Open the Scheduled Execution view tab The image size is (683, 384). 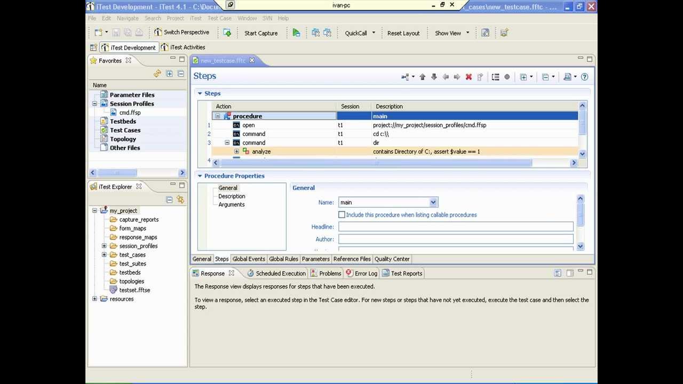tap(276, 274)
